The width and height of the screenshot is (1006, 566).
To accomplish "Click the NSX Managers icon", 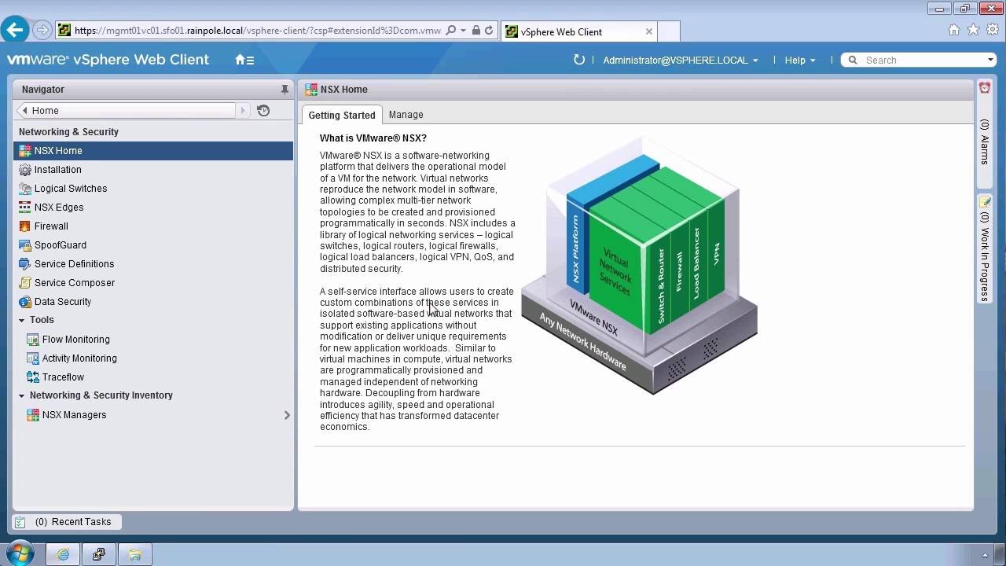I will 33,415.
